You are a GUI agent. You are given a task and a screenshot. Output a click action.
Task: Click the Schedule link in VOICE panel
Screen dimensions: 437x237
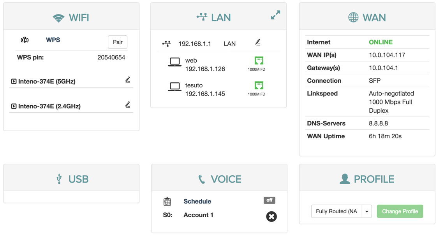197,201
